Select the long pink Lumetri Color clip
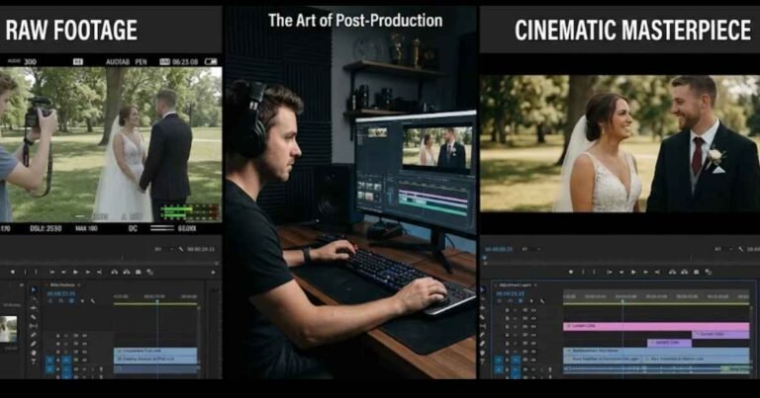 [x=656, y=327]
